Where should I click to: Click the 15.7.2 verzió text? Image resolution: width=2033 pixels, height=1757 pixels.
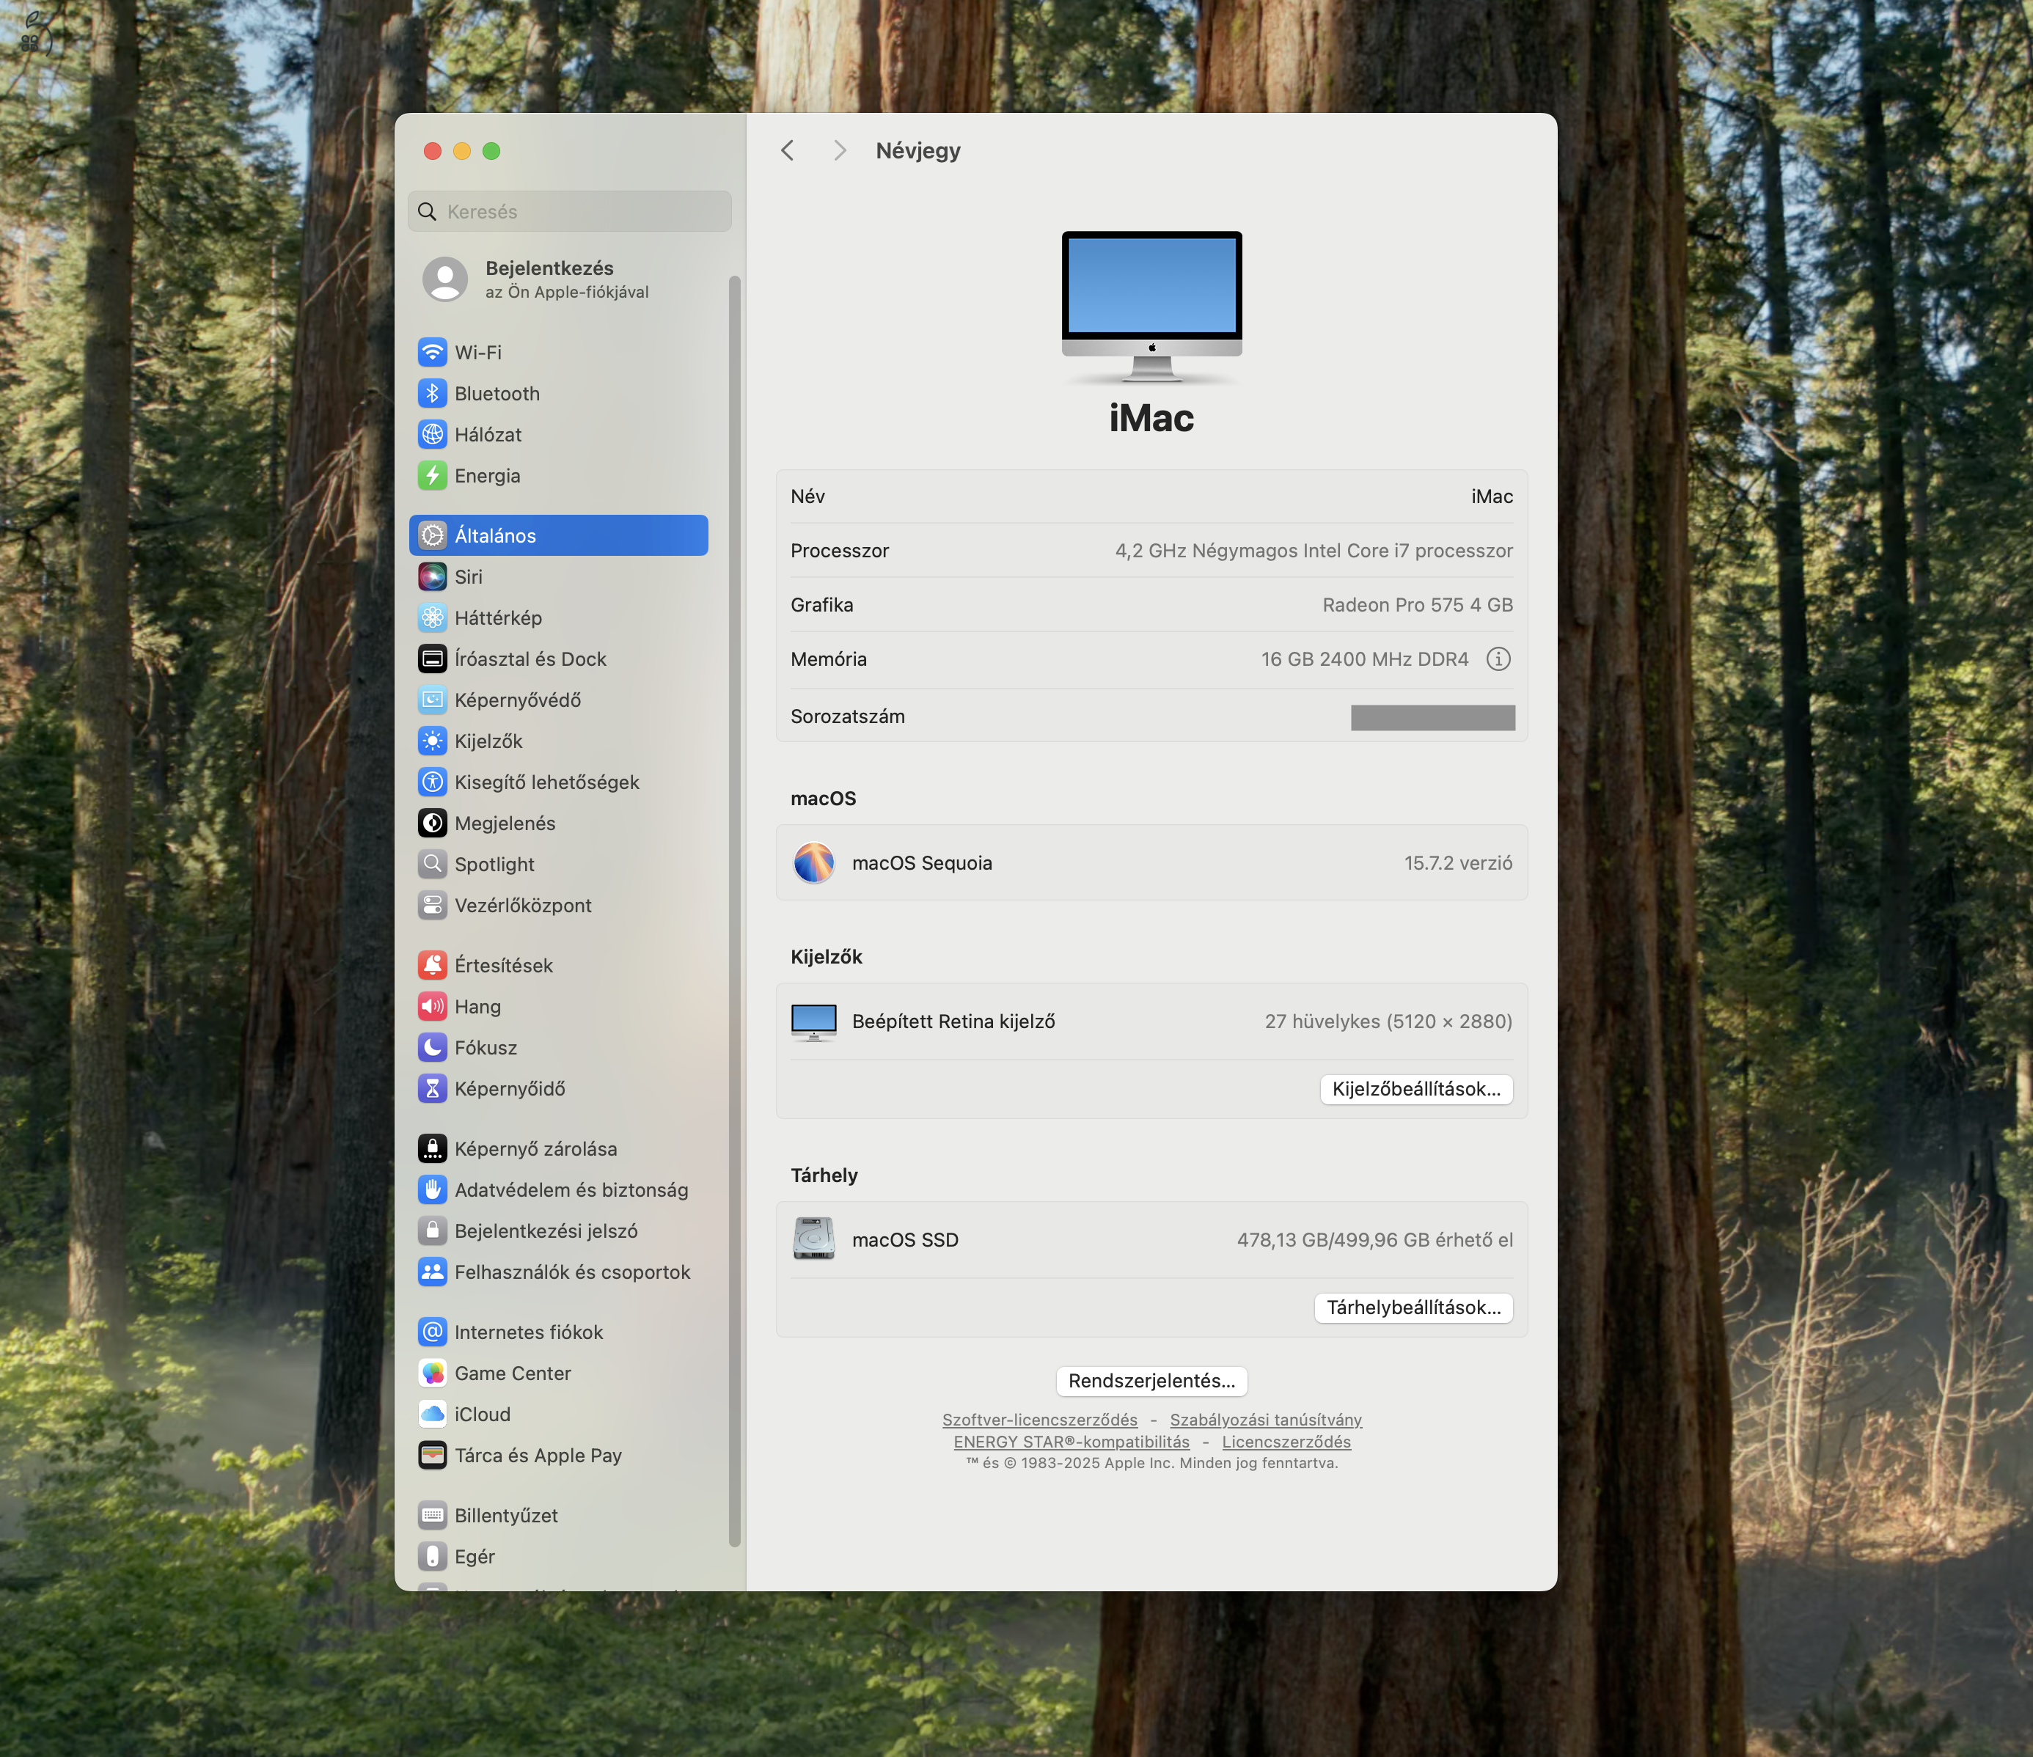pos(1458,863)
